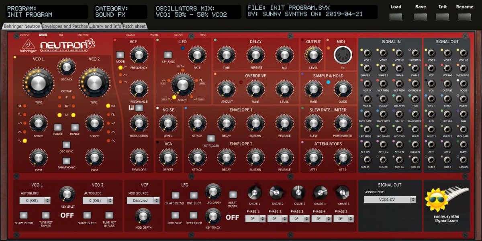The height and width of the screenshot is (241, 482).
Task: Toggle the envelope RETRIGGER button
Action: [x=211, y=138]
